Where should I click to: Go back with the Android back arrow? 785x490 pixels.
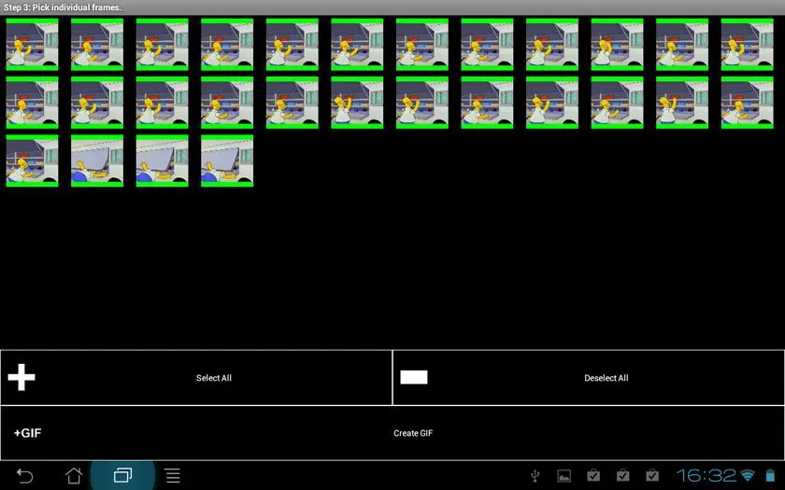click(x=24, y=475)
